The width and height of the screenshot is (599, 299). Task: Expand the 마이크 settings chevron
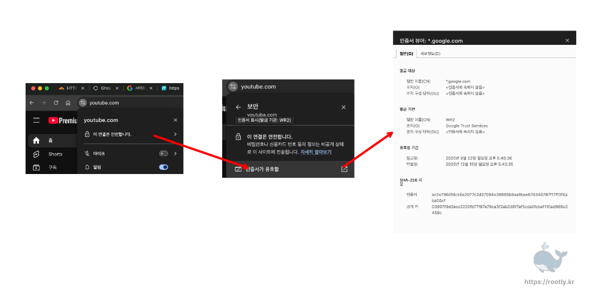click(x=176, y=154)
